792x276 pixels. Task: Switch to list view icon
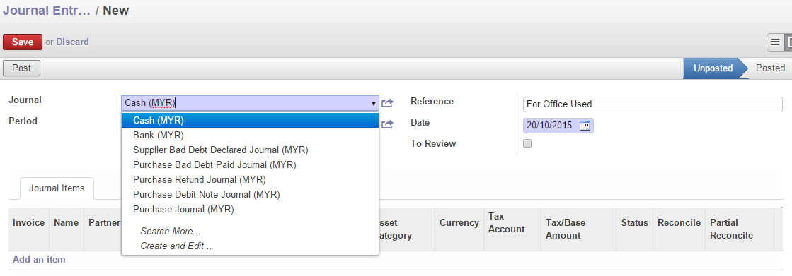tap(775, 43)
